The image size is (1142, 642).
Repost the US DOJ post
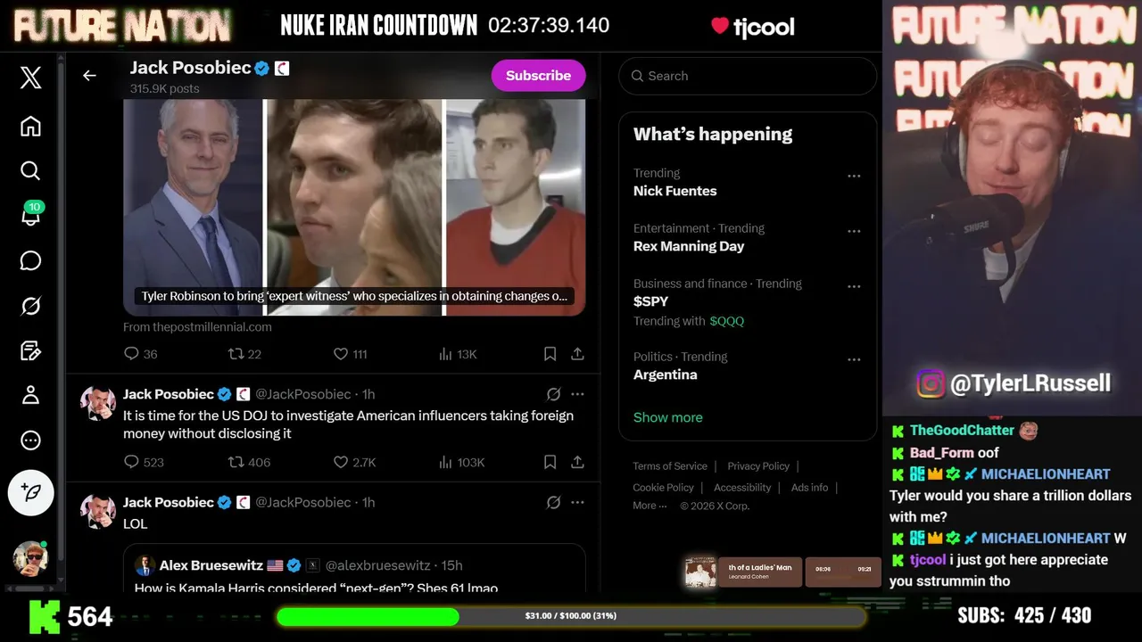(x=249, y=462)
